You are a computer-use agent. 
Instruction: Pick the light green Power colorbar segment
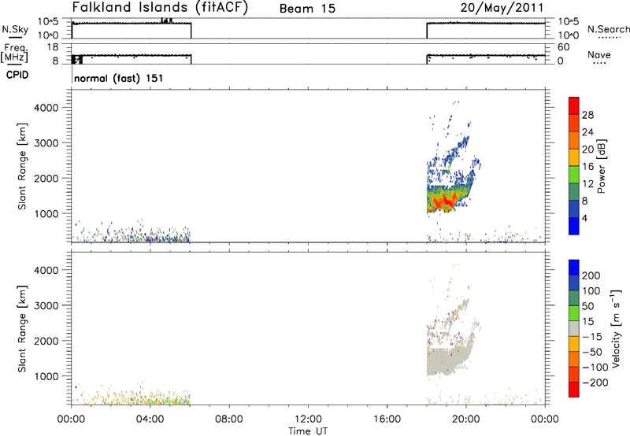point(574,174)
